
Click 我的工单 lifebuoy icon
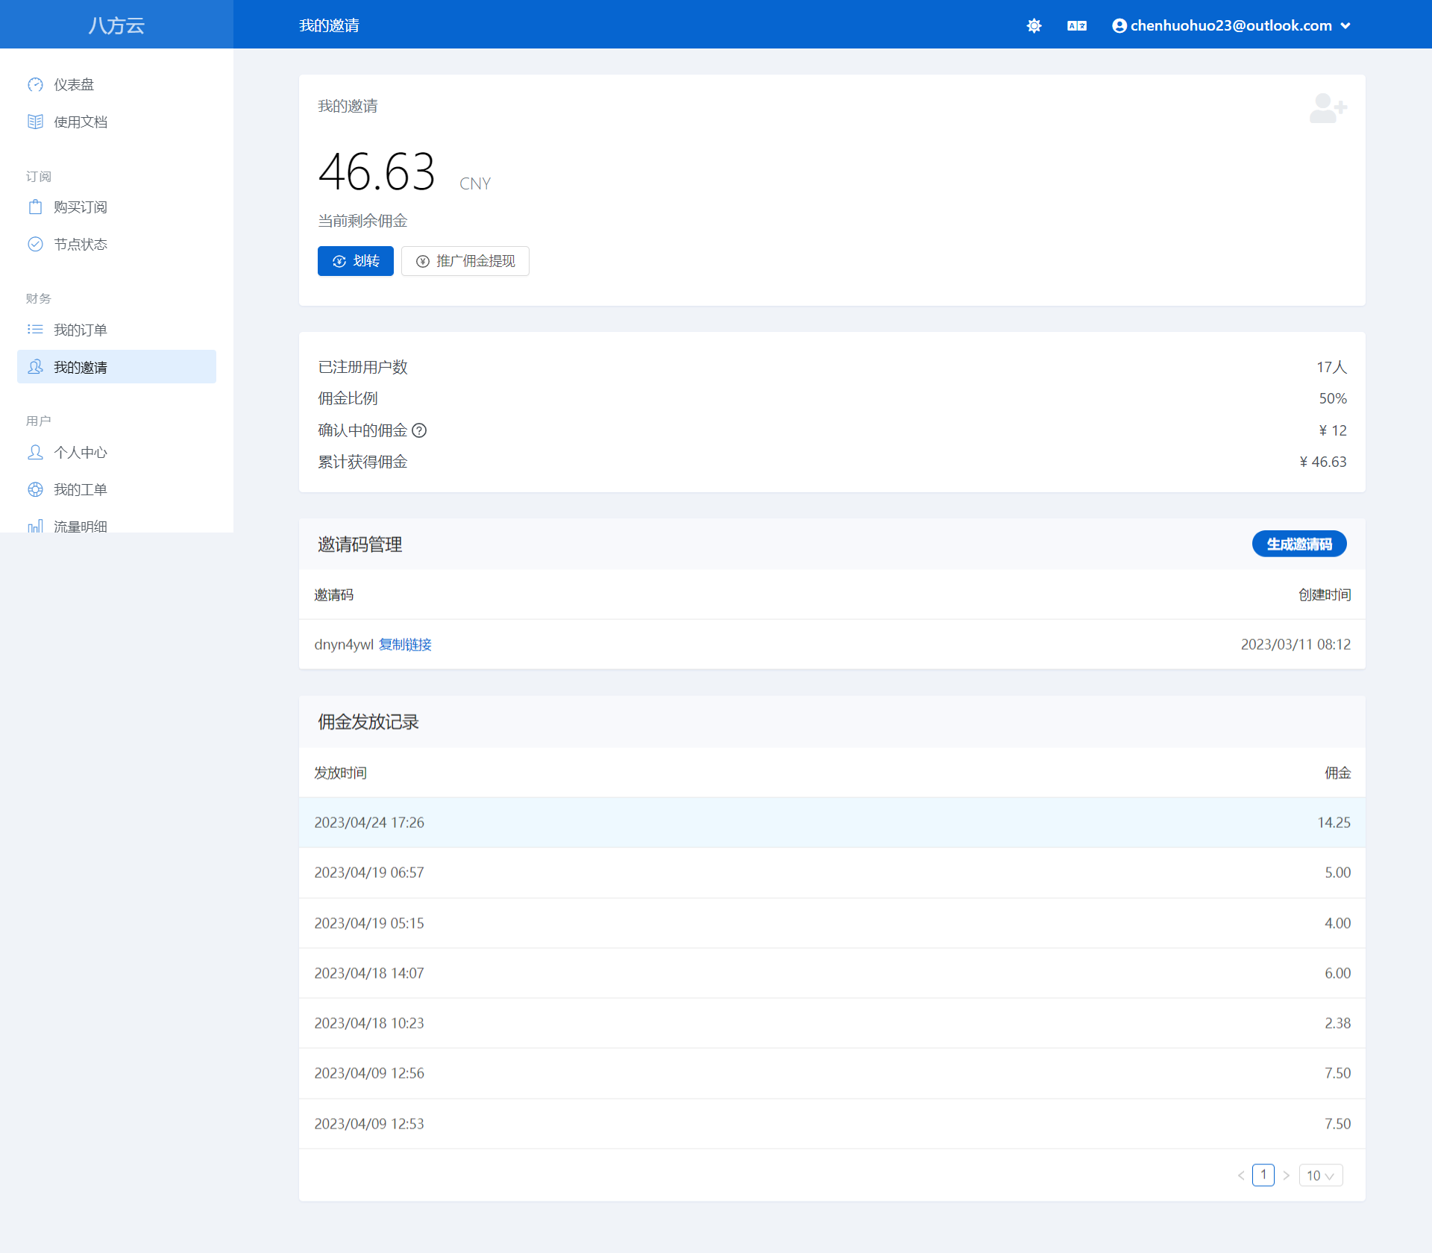[35, 489]
